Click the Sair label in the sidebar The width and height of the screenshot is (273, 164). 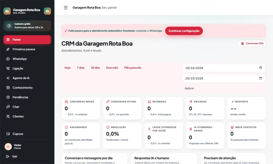[x=15, y=156]
